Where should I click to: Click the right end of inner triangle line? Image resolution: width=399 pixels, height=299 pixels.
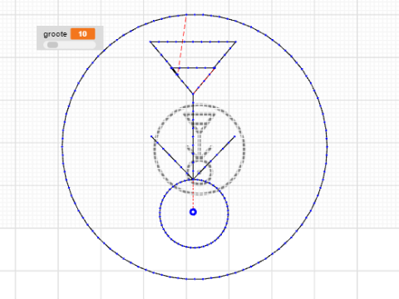(214, 68)
